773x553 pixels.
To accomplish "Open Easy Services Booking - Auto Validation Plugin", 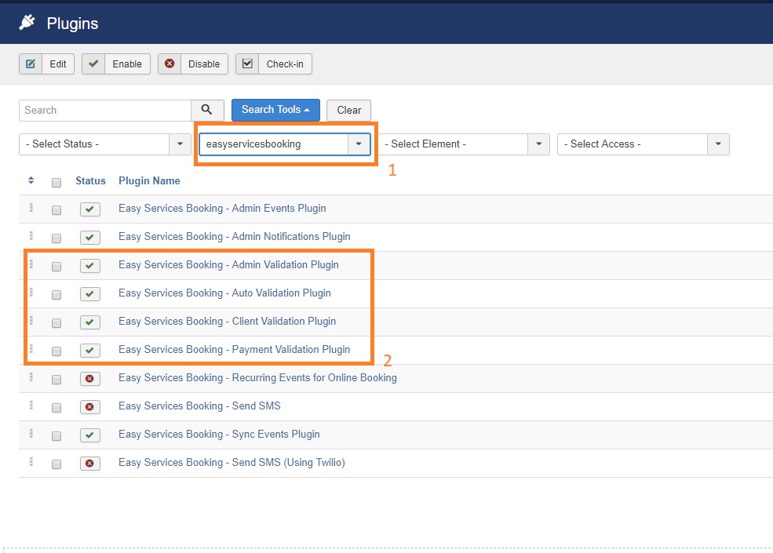I will tap(224, 293).
